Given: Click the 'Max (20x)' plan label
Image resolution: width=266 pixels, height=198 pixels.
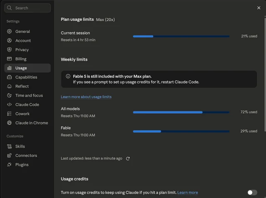Looking at the screenshot, I should point(106,20).
